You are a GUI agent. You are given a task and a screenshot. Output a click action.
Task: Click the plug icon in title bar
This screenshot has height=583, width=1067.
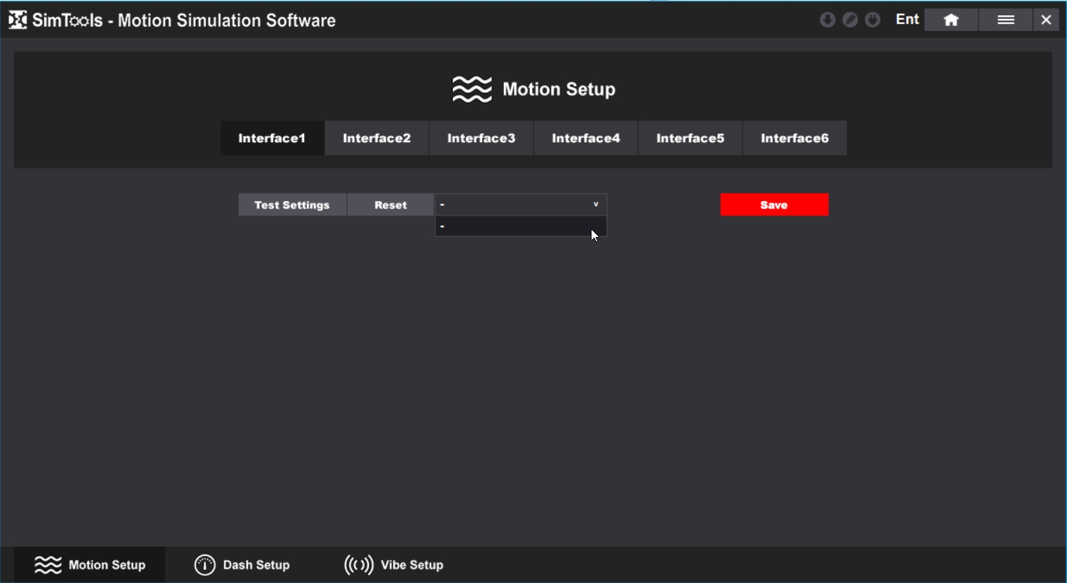tap(873, 20)
